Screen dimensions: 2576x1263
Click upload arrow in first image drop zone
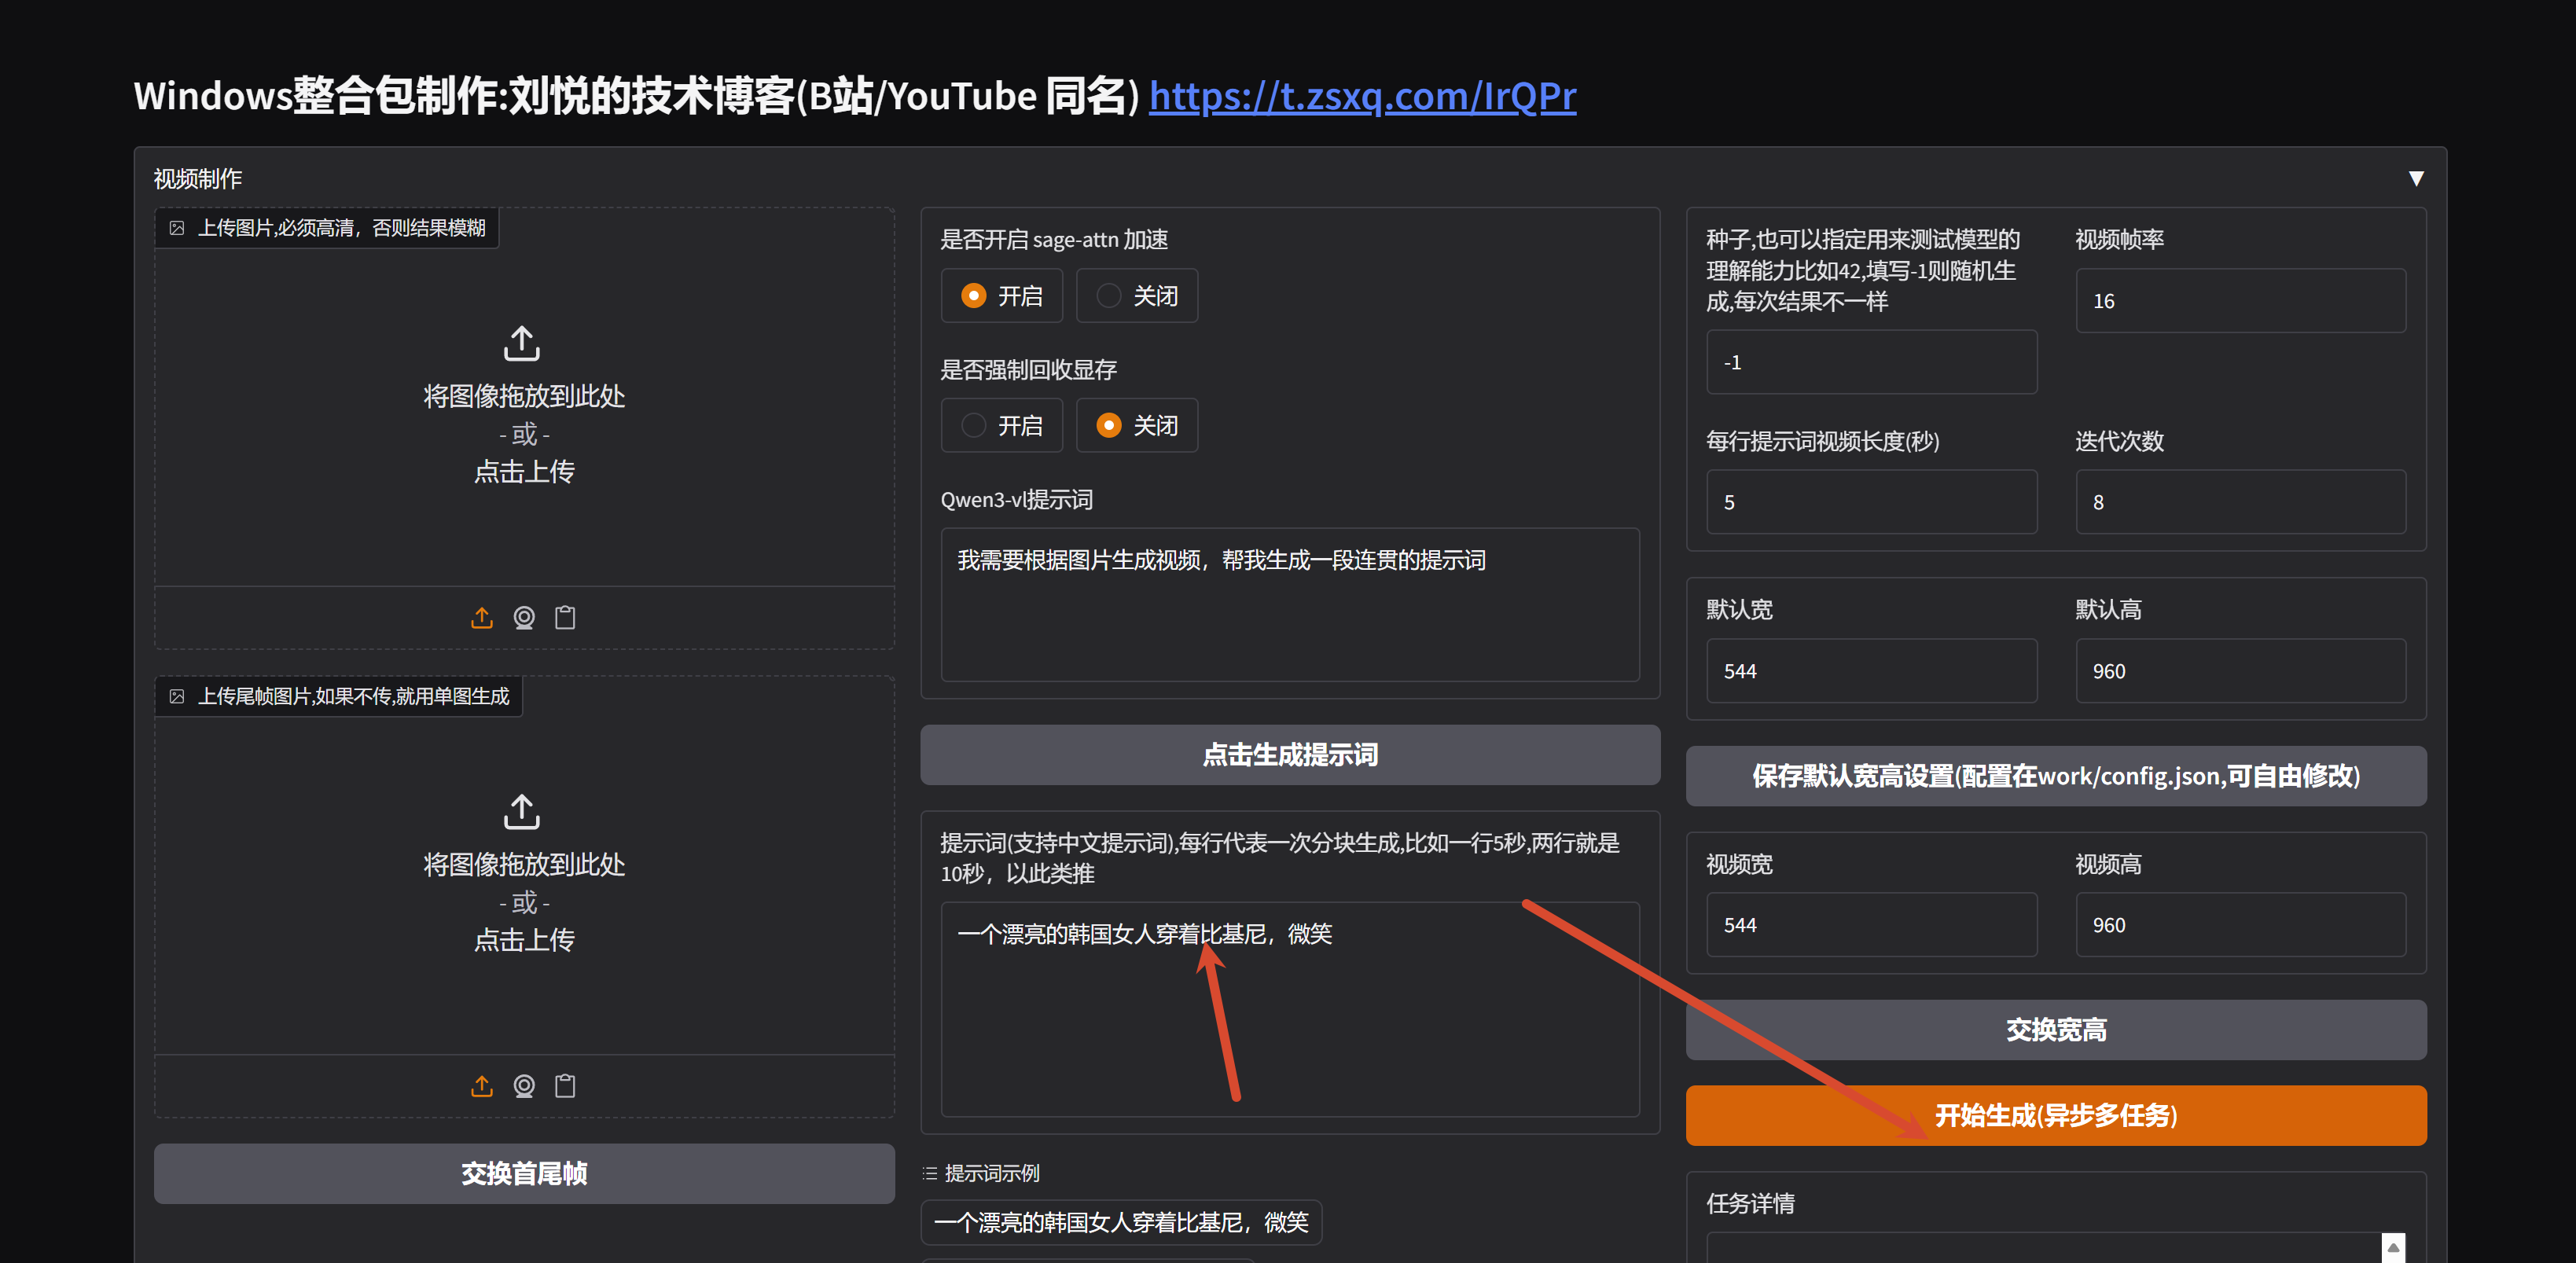(522, 343)
